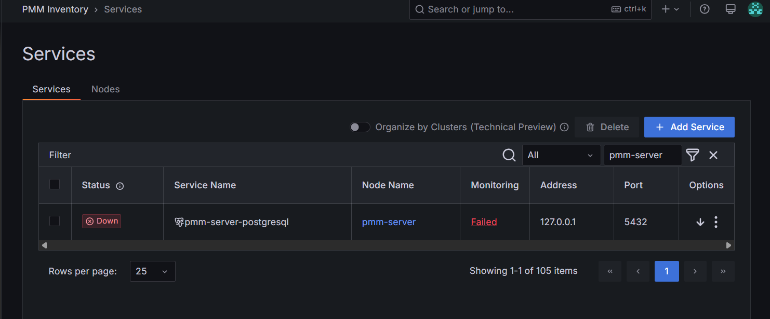Open the help question mark icon
This screenshot has width=770, height=319.
705,9
